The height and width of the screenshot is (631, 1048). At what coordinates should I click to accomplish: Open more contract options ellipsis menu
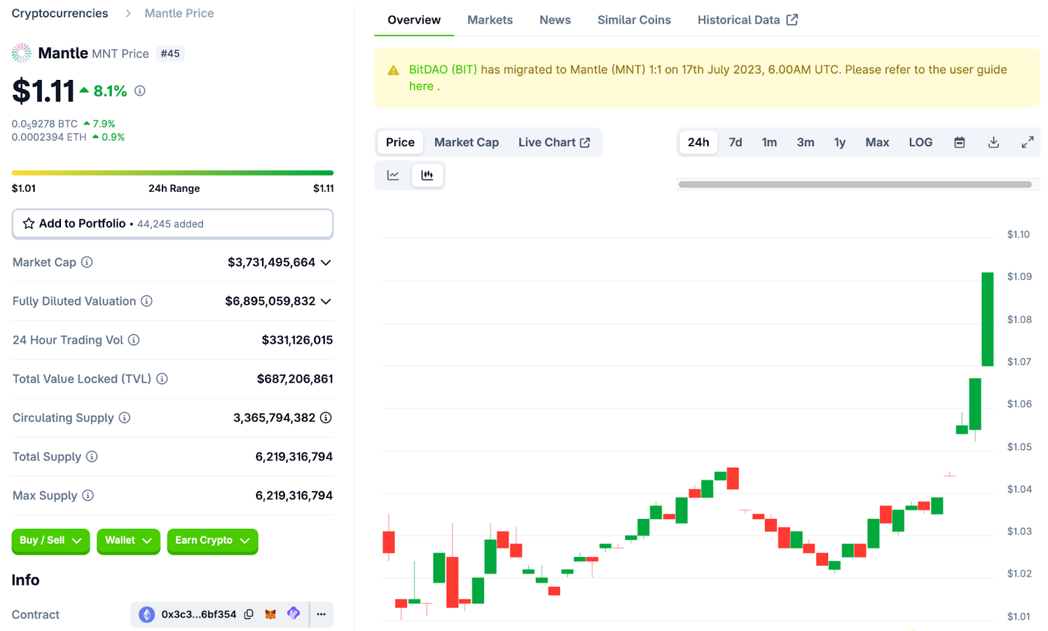click(321, 614)
